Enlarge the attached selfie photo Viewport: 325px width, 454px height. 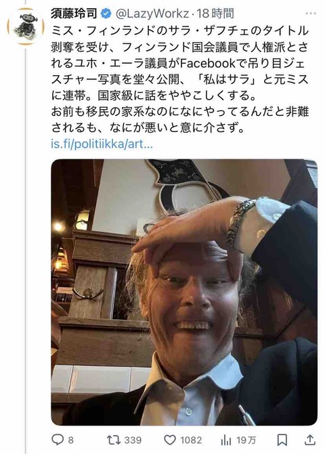point(184,292)
